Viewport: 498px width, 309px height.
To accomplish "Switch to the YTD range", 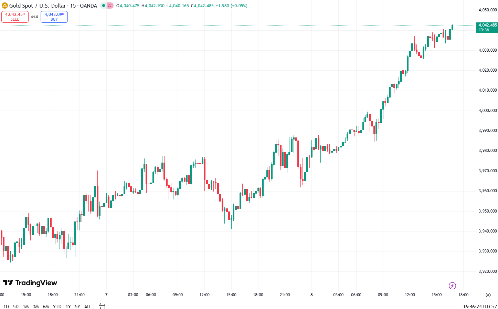I will click(x=57, y=307).
